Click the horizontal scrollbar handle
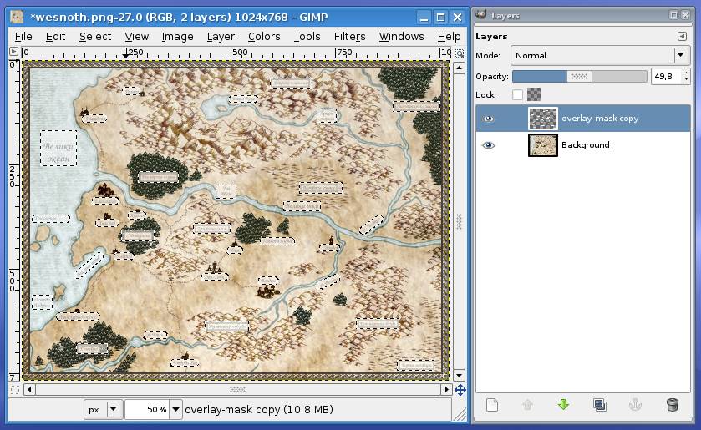The image size is (701, 430). (x=238, y=390)
